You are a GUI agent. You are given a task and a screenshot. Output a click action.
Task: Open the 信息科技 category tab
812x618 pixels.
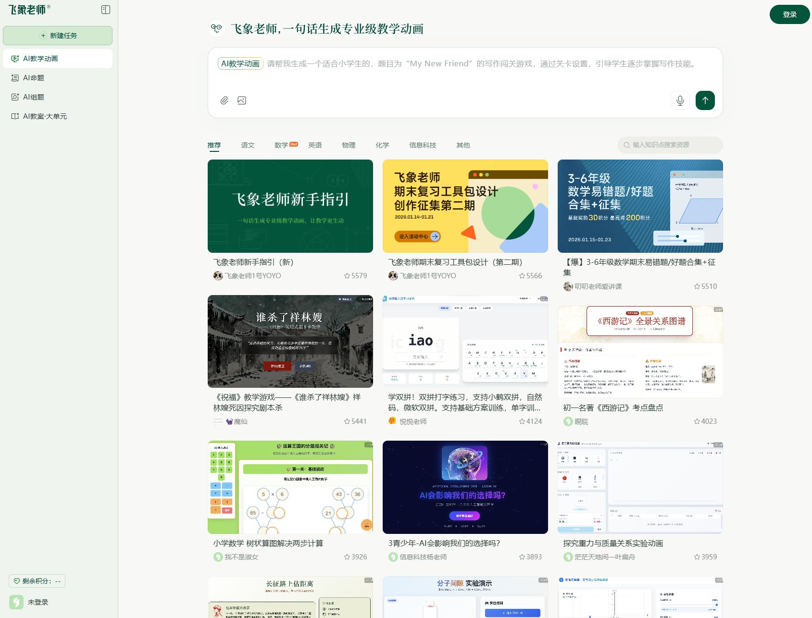coord(423,145)
